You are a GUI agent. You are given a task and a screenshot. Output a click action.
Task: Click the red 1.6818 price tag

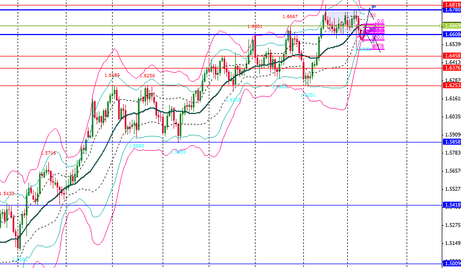(x=452, y=5)
